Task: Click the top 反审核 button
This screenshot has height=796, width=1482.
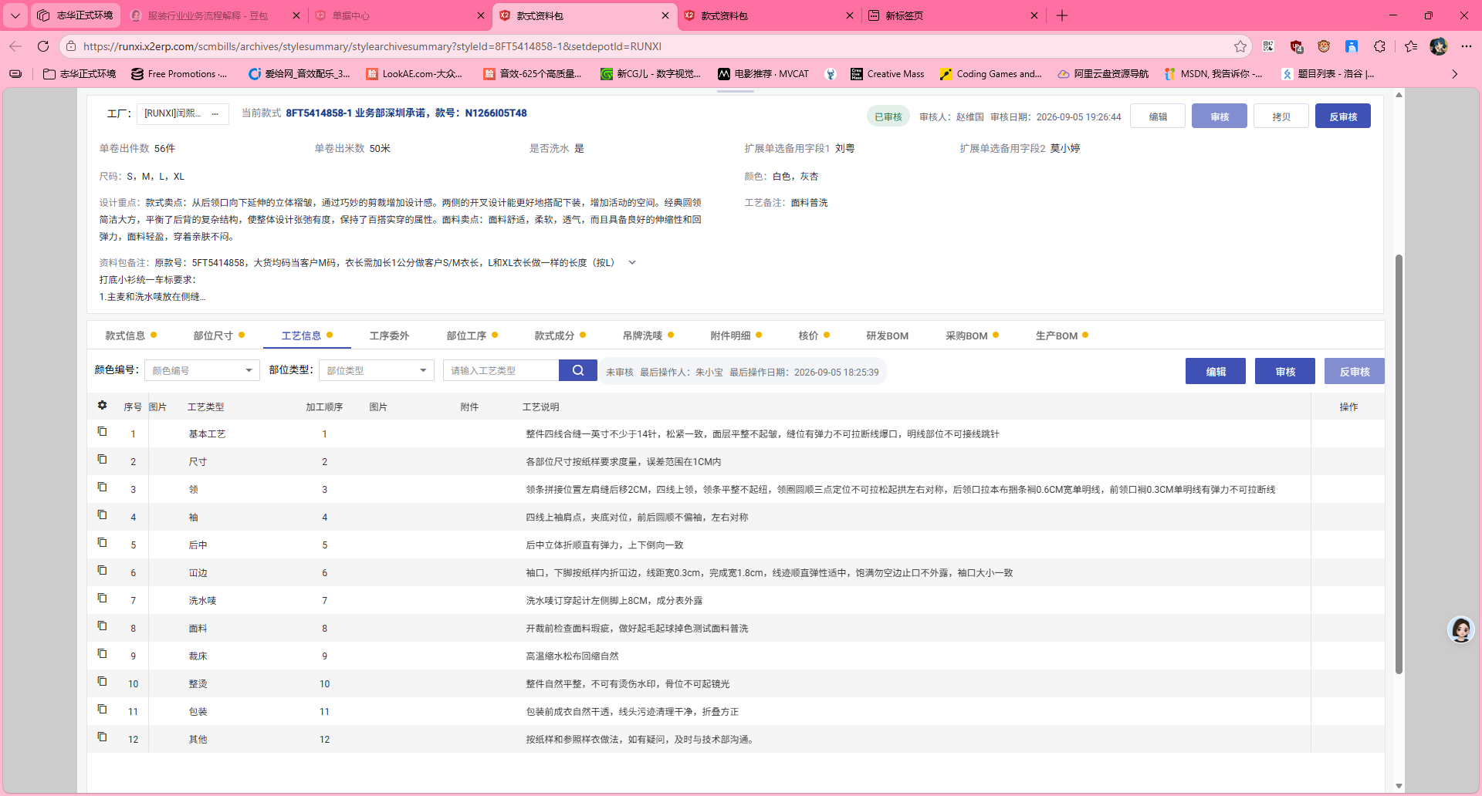Action: (x=1343, y=116)
